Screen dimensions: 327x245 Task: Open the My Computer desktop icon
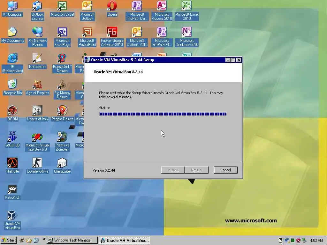12,9
